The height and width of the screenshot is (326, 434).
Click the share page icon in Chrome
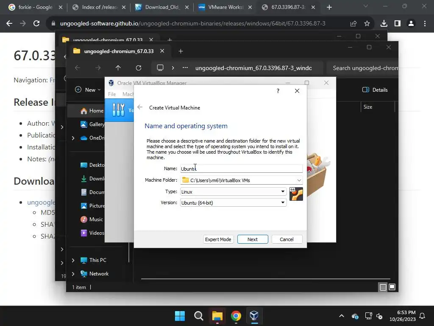353,24
